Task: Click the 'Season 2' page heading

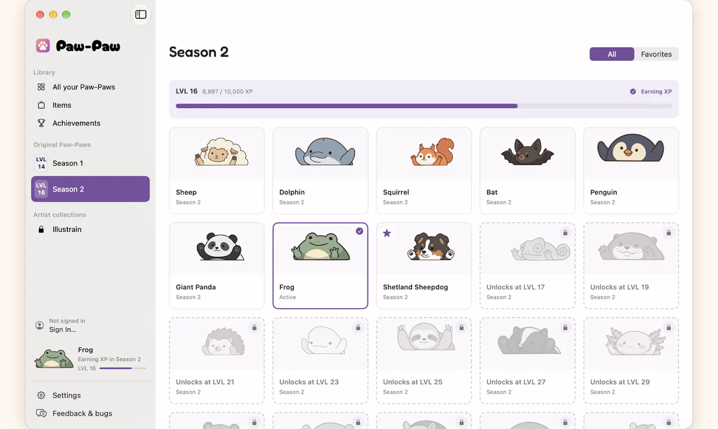Action: 199,52
